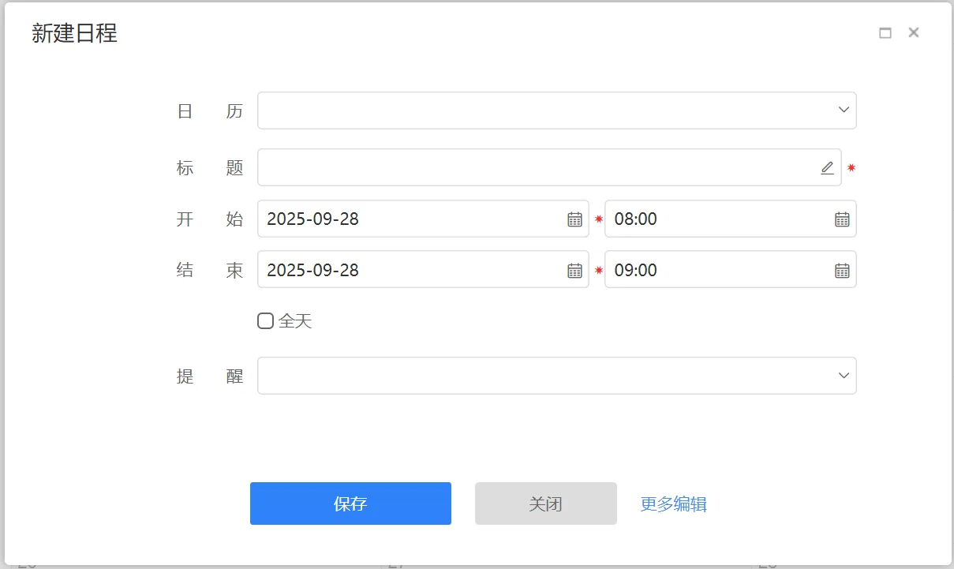
Task: Open the time picker icon beside 09:00
Action: coord(842,271)
